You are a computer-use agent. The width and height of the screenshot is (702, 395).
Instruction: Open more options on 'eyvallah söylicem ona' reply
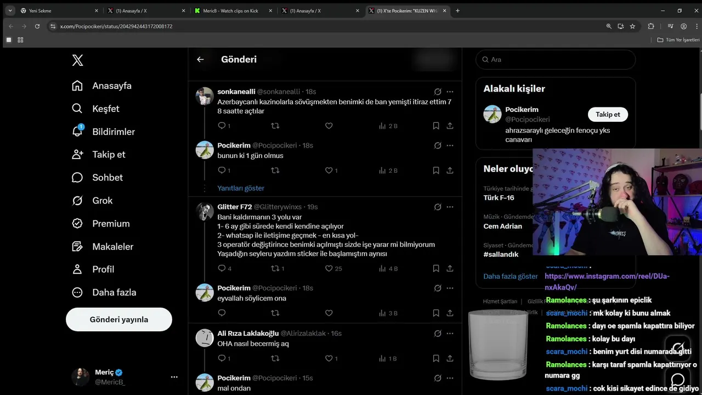(x=450, y=288)
